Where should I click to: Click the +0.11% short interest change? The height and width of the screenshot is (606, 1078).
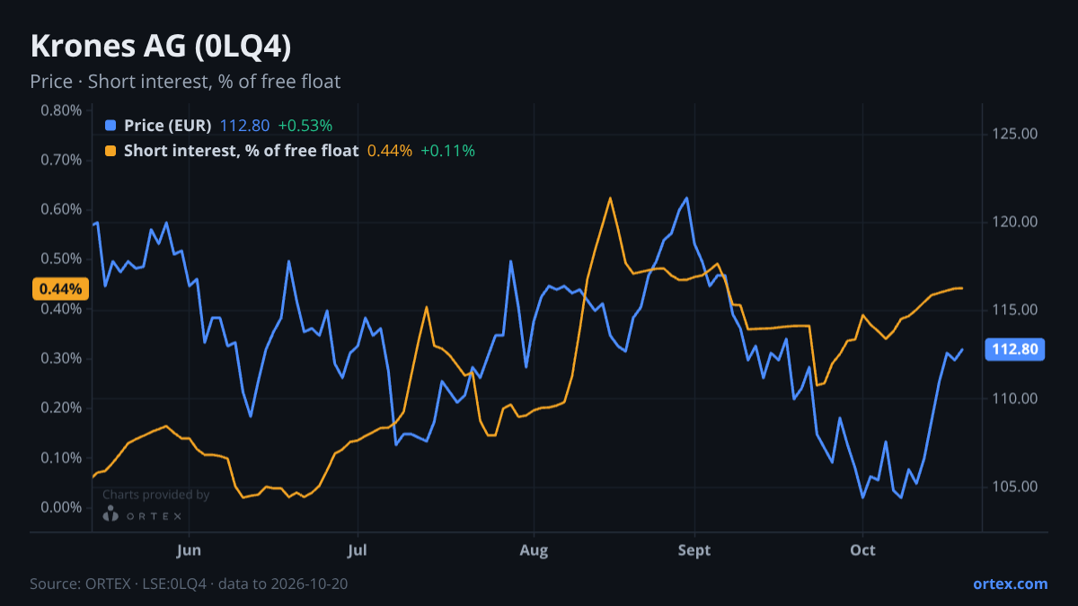[447, 151]
